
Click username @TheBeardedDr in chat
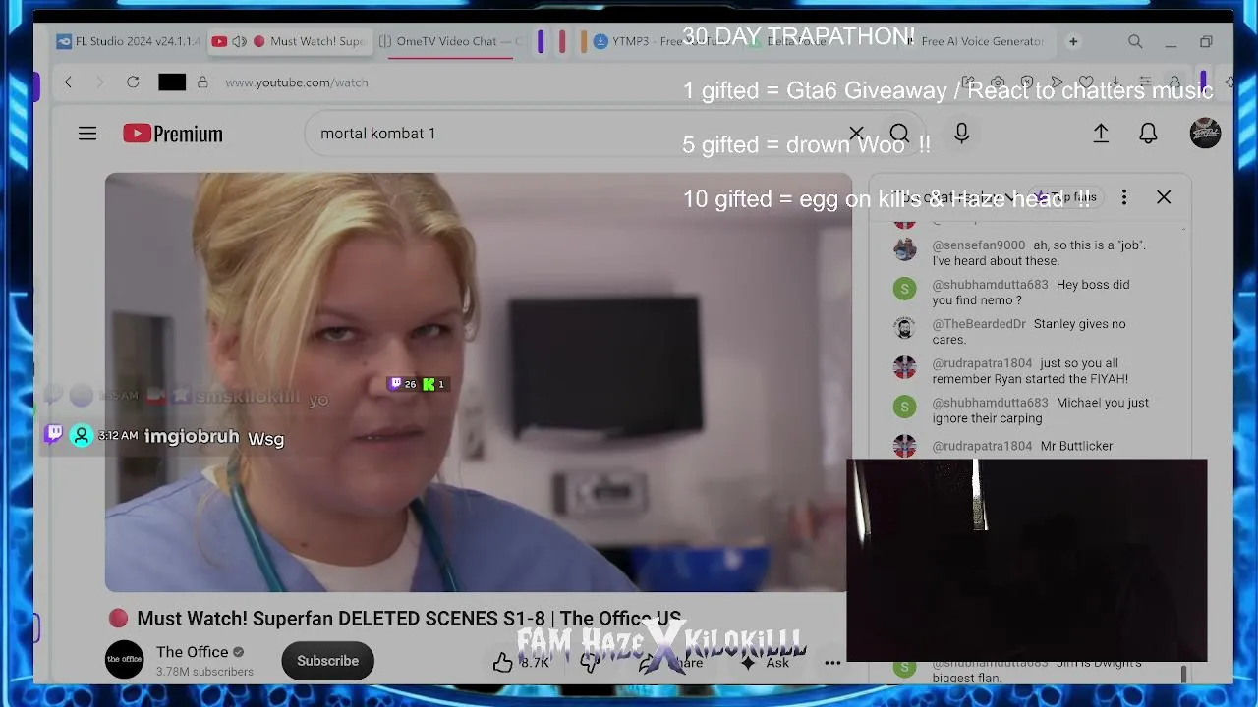(979, 324)
